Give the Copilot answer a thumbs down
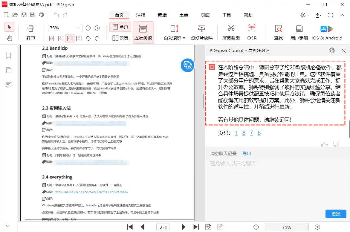Screen dimensions: 350x232 tap(336, 145)
